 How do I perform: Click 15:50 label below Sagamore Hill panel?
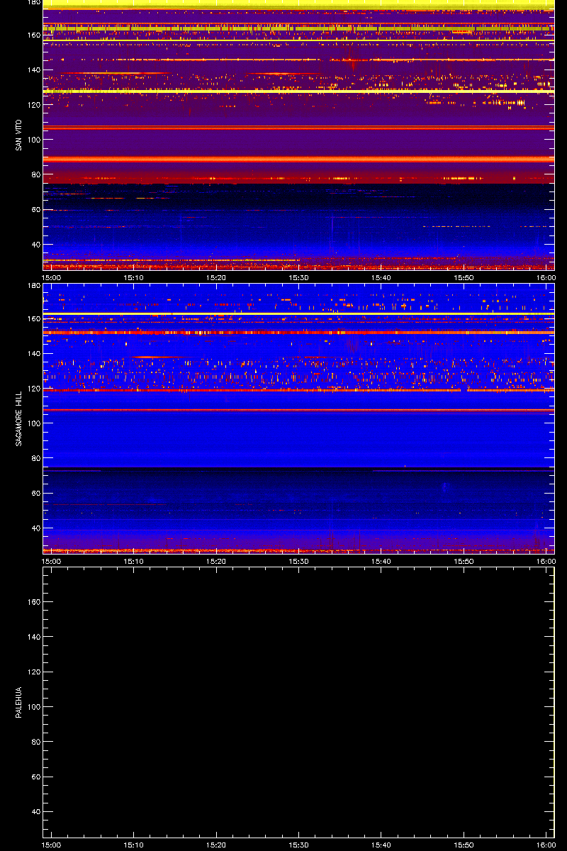464,562
